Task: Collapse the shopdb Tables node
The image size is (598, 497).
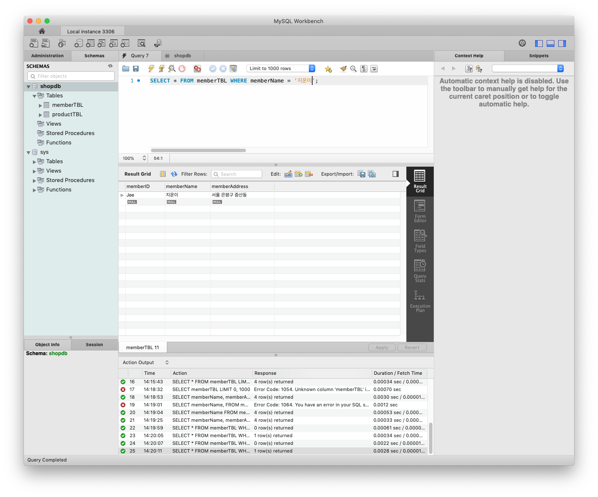Action: tap(35, 96)
